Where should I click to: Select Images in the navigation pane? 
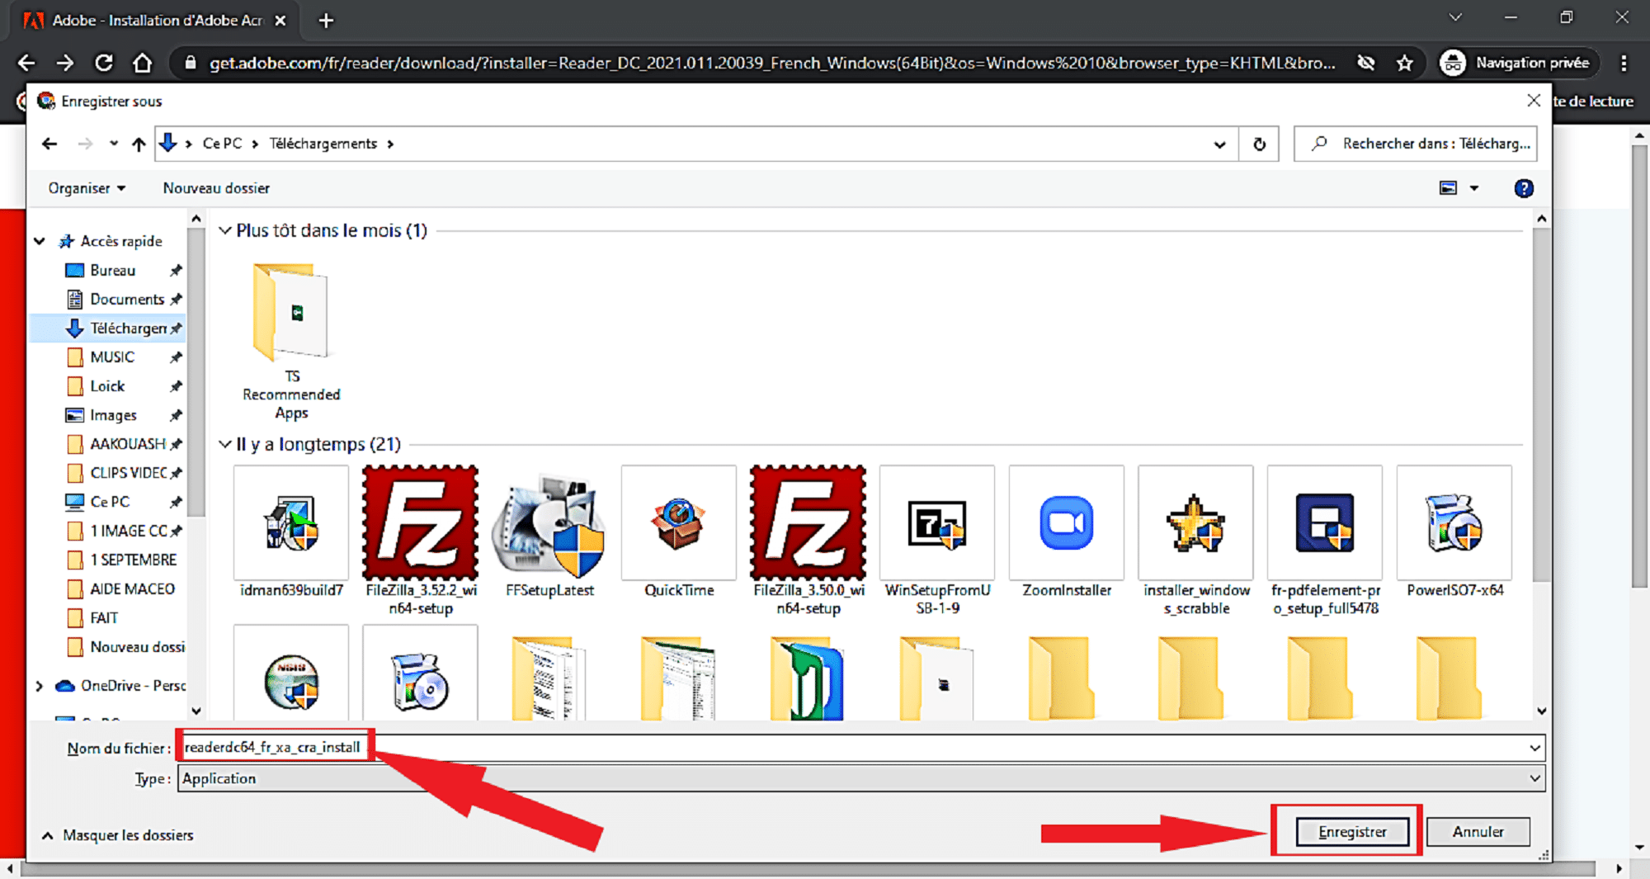[113, 415]
